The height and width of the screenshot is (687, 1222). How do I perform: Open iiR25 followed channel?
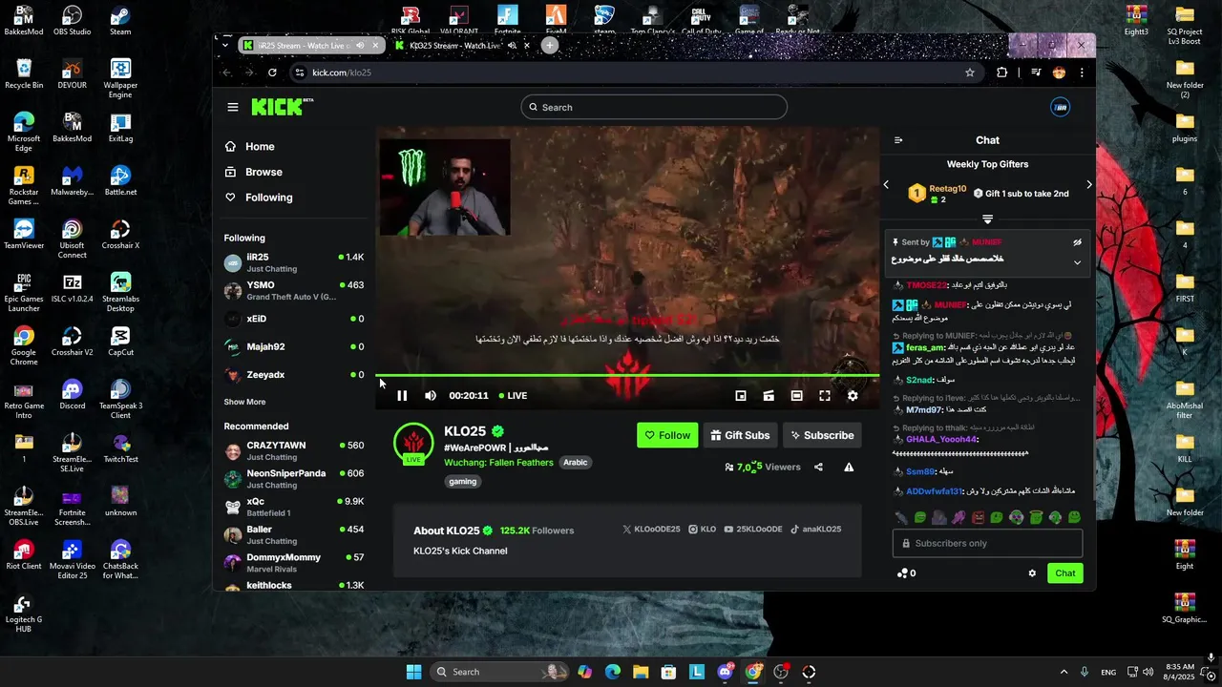294,262
